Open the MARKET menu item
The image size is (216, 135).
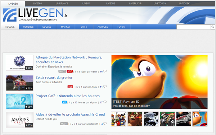point(66,27)
